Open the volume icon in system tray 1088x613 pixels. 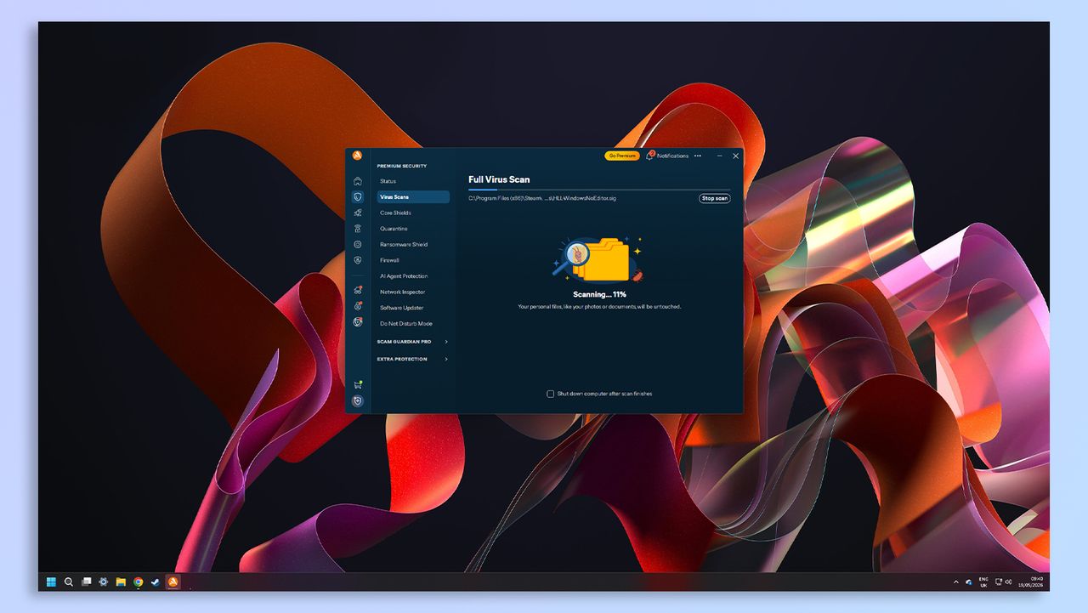1008,582
